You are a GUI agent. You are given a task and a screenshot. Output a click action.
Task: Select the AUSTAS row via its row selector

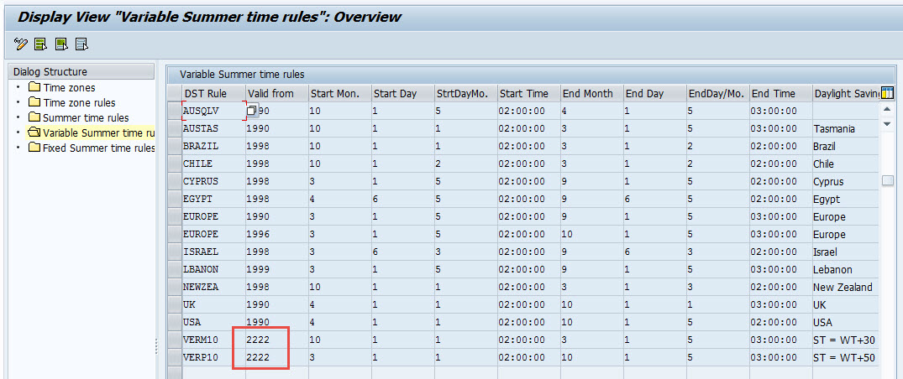click(174, 129)
